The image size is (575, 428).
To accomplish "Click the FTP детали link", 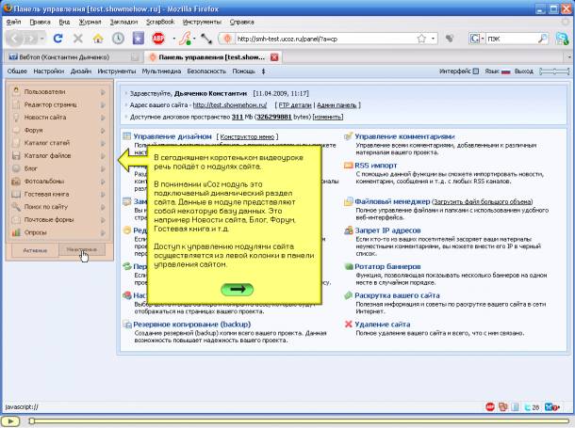I will click(x=295, y=105).
